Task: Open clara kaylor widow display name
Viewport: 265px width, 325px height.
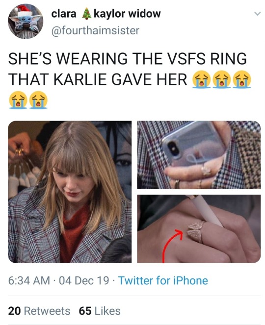Action: [x=106, y=14]
